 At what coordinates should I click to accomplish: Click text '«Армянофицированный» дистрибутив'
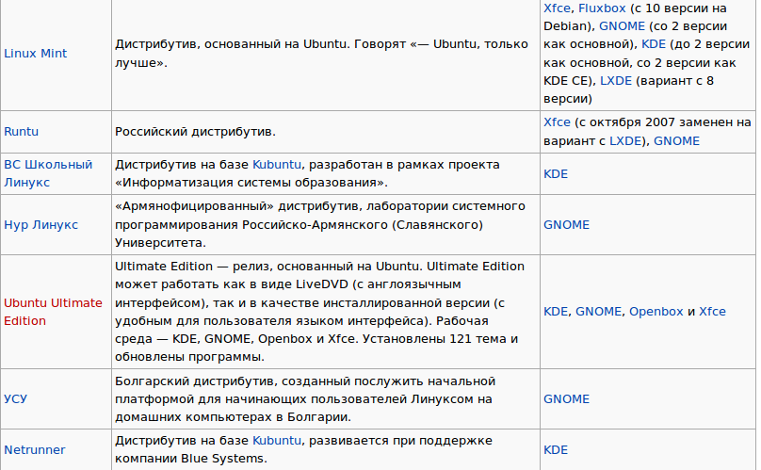click(x=236, y=206)
